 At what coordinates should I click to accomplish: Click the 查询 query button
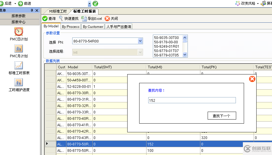tap(49, 19)
